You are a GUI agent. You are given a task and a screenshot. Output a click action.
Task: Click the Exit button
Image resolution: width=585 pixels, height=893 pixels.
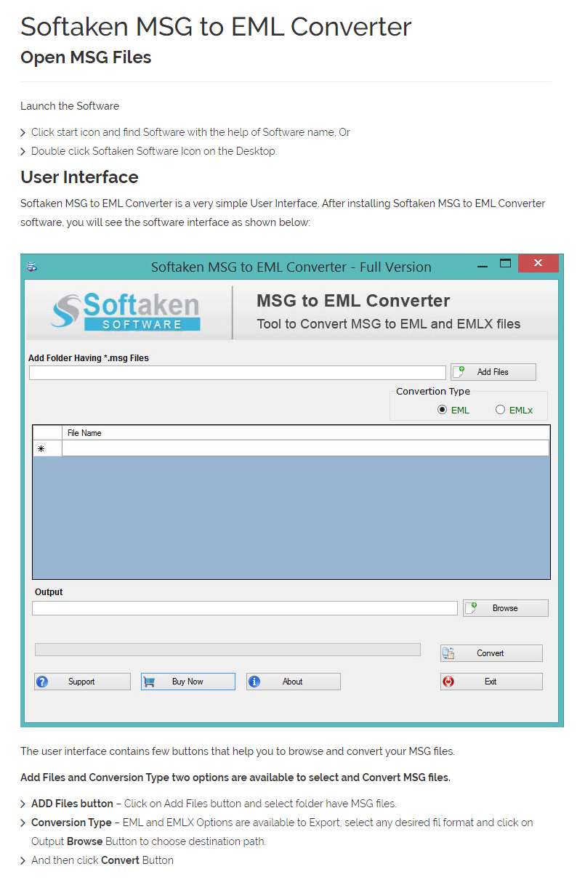tap(491, 682)
